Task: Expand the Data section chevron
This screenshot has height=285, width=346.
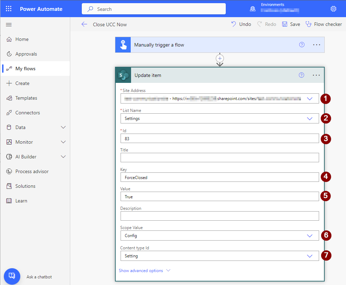Action: point(63,127)
